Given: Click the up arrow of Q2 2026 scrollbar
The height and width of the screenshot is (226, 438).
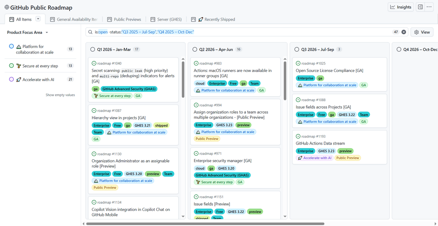Looking at the screenshot, I should coord(285,59).
